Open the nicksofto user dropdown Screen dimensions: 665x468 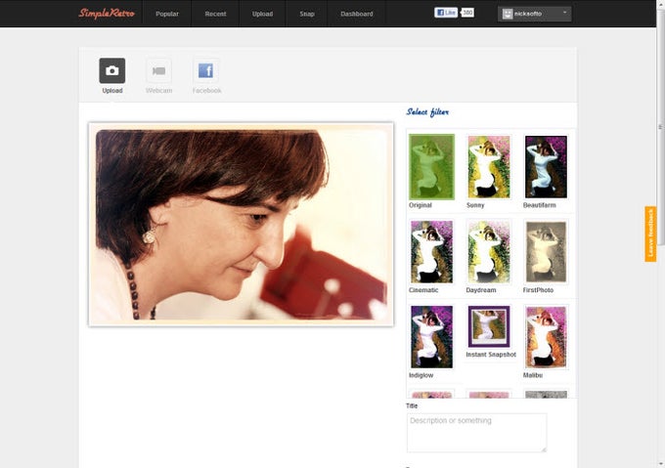[534, 14]
